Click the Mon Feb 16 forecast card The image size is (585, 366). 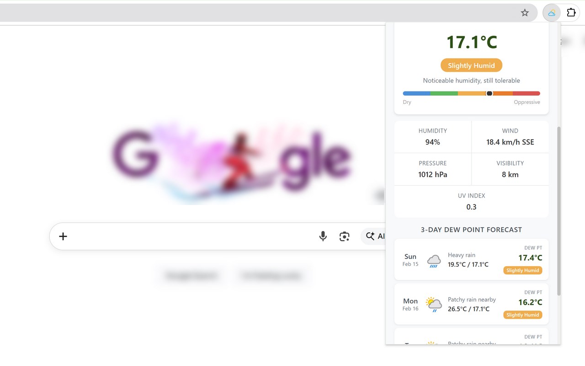471,304
